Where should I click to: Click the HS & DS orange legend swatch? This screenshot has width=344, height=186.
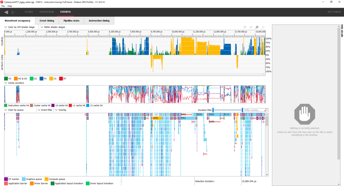[16, 79]
